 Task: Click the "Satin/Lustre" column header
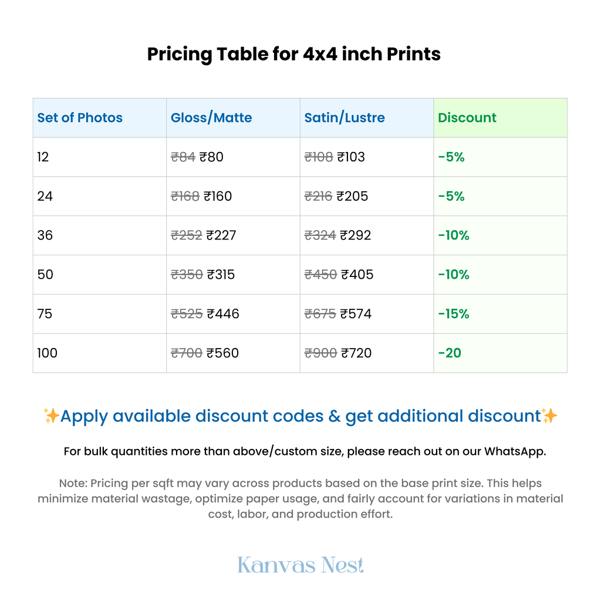pyautogui.click(x=345, y=117)
